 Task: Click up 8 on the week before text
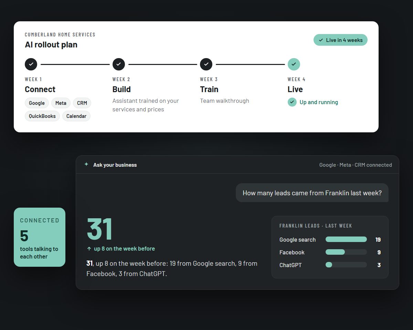(124, 249)
